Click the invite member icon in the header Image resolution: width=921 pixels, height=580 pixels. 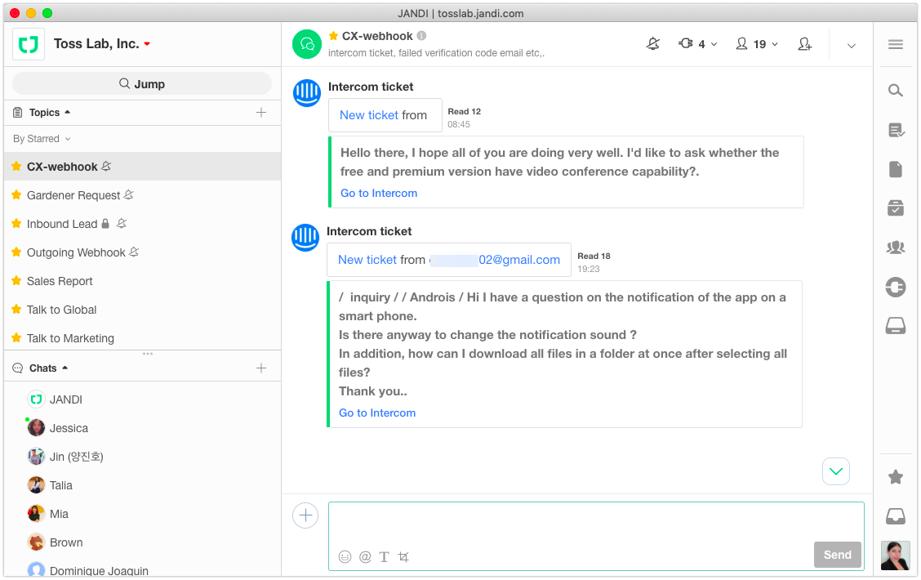[x=805, y=44]
